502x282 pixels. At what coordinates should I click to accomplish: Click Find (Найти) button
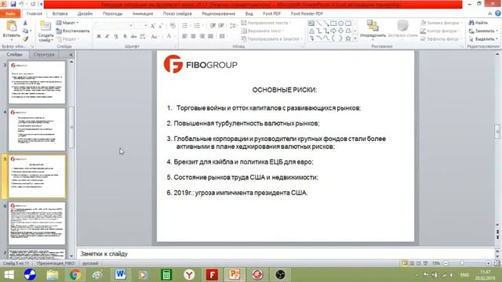pyautogui.click(x=478, y=23)
